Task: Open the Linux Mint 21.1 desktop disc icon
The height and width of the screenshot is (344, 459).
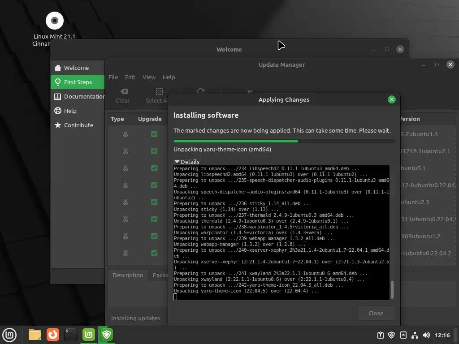Action: 54,21
